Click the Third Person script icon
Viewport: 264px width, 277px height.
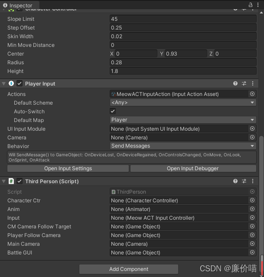[11, 181]
